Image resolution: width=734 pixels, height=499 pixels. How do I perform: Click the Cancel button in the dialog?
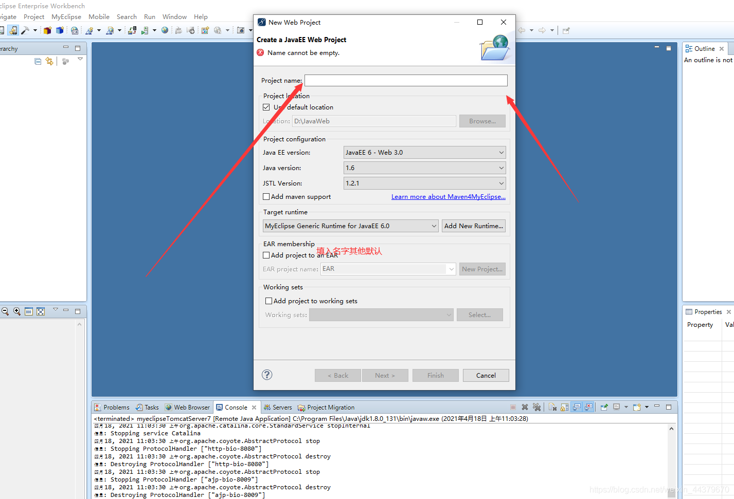pos(486,376)
